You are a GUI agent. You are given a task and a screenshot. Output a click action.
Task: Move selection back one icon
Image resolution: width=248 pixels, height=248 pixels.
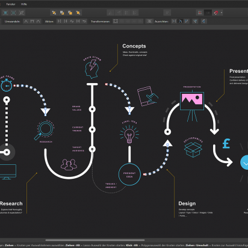pyautogui.click(x=62, y=13)
